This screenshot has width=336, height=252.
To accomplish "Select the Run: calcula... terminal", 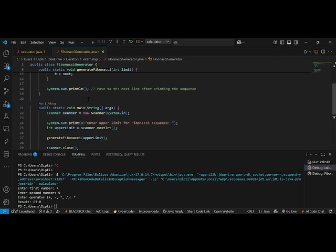I will (x=320, y=162).
